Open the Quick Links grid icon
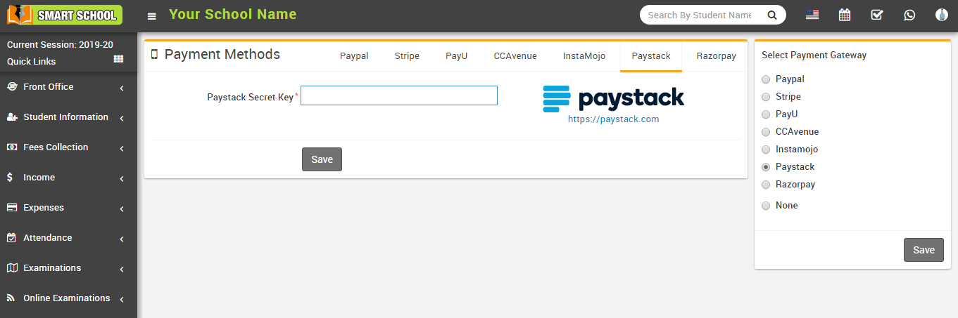 [x=118, y=60]
